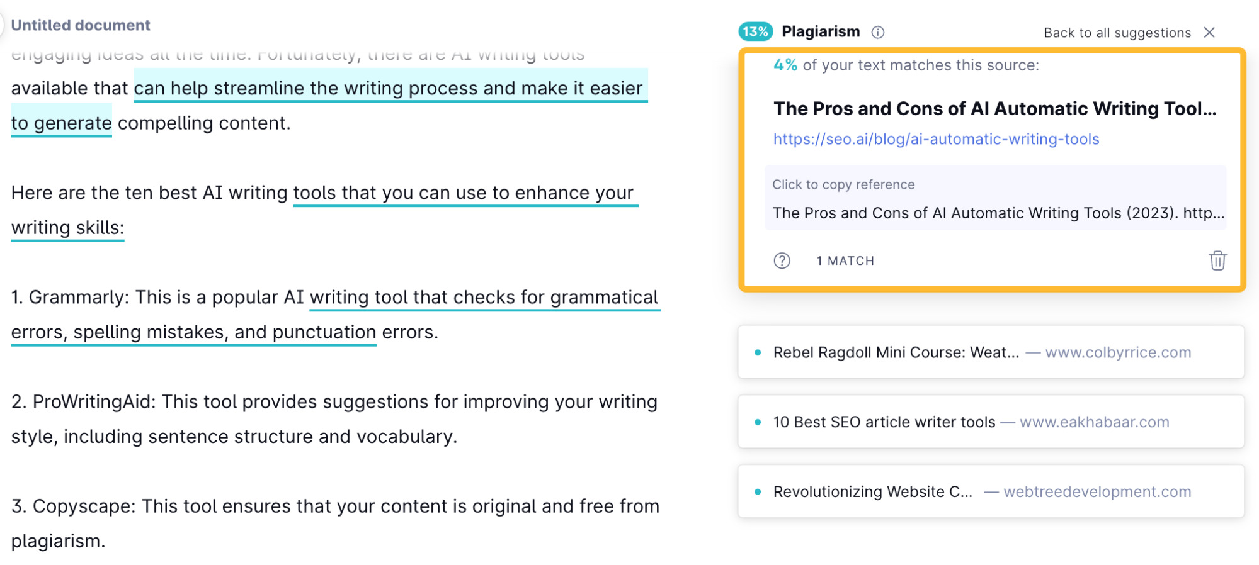The height and width of the screenshot is (565, 1259).
Task: Visit webtreedevelopment.com source link
Action: (x=1098, y=491)
